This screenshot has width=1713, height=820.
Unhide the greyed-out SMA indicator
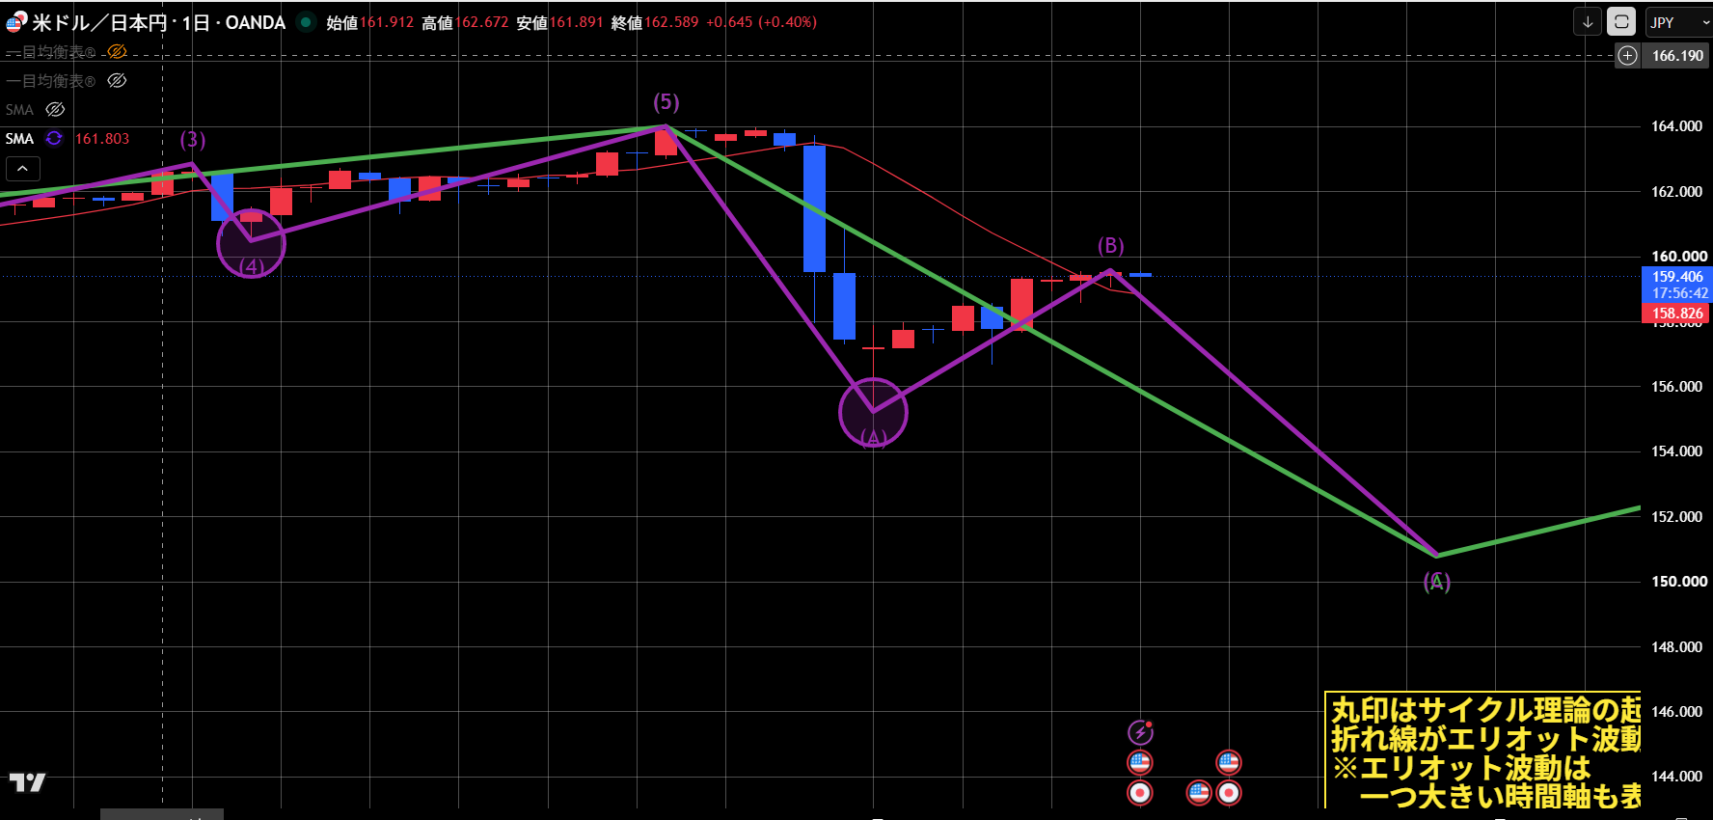pyautogui.click(x=55, y=109)
